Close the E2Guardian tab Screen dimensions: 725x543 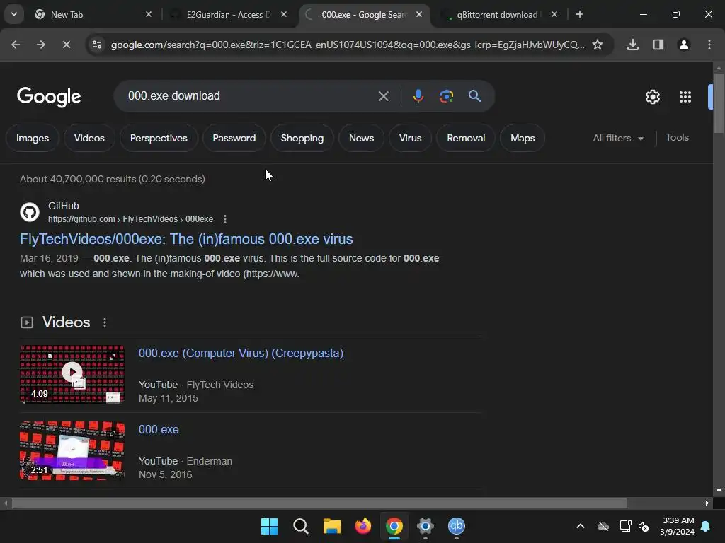[x=284, y=14]
